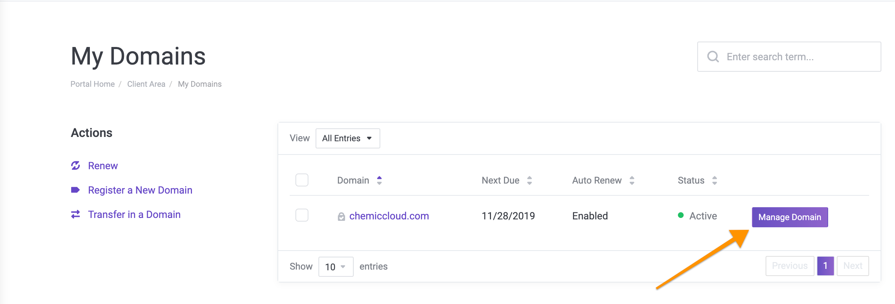Viewport: 895px width, 304px height.
Task: Click the Enabled auto renew cell
Action: [x=590, y=216]
